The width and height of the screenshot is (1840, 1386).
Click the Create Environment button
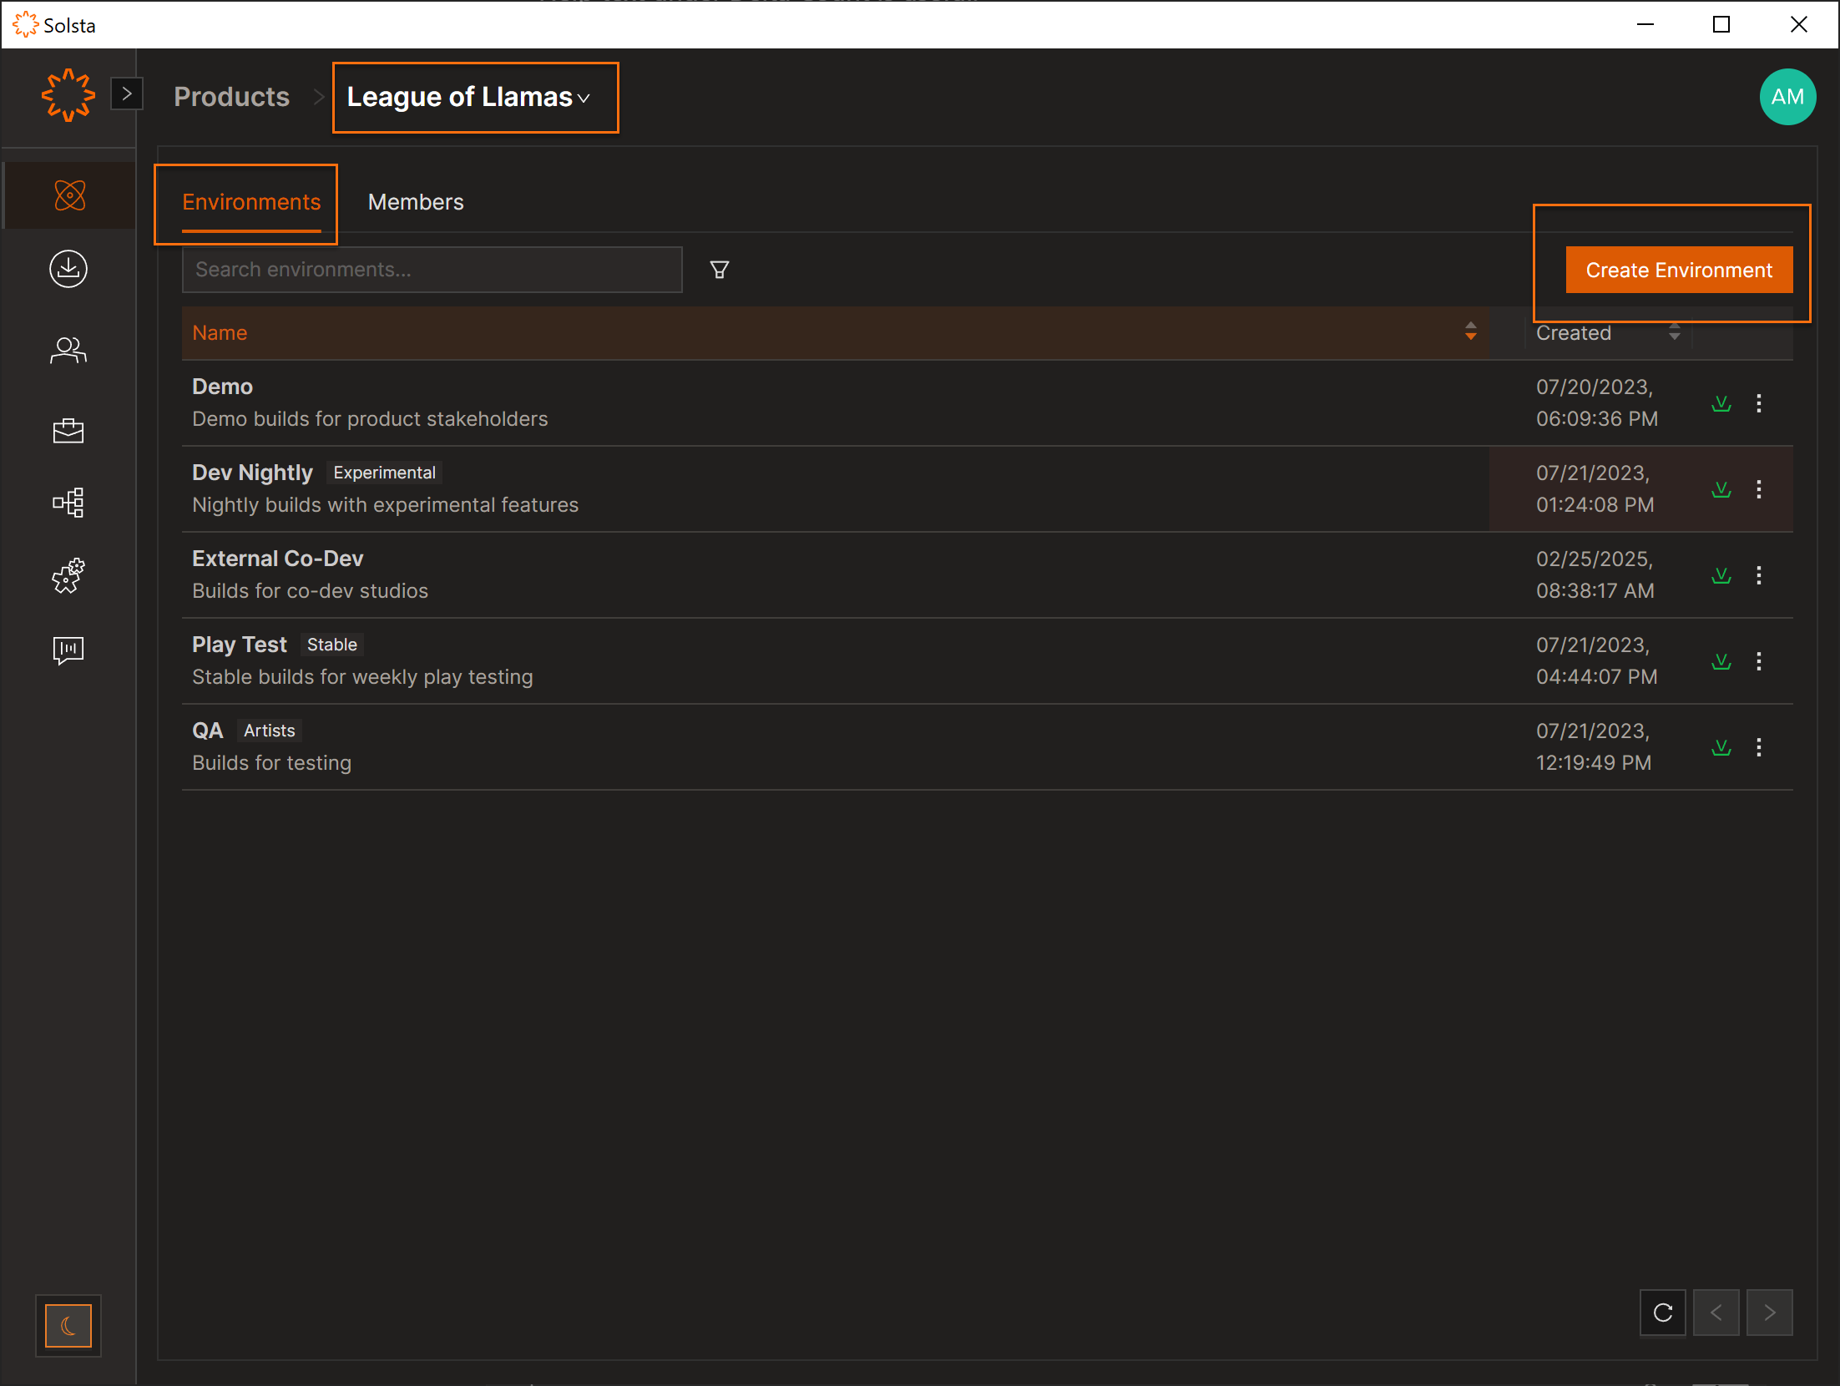pyautogui.click(x=1678, y=270)
